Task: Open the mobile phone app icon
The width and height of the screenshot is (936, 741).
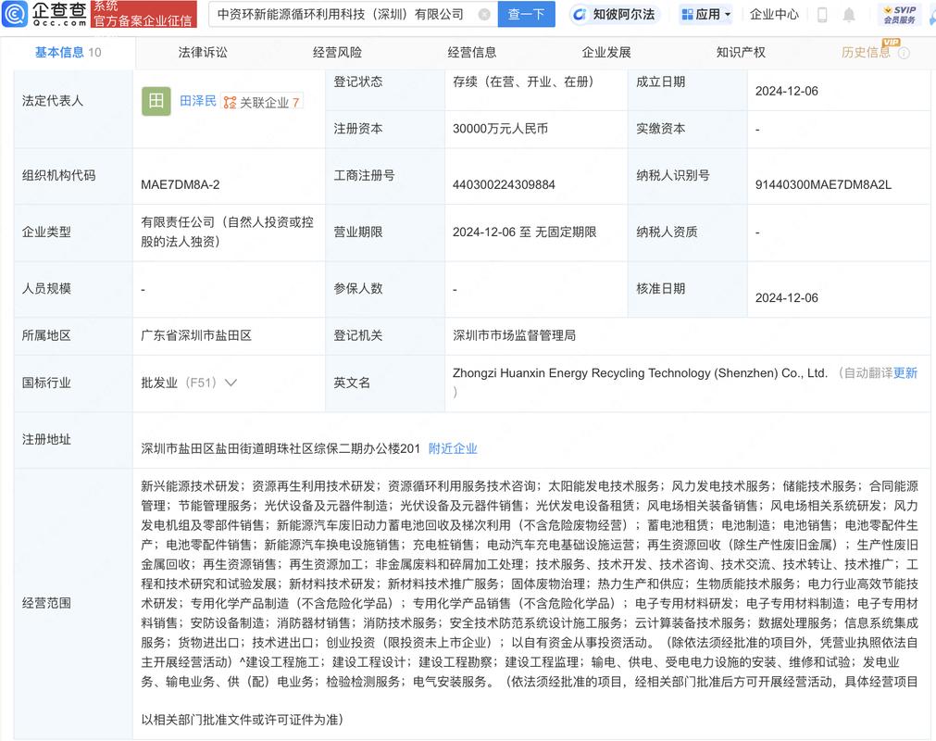Action: point(822,14)
